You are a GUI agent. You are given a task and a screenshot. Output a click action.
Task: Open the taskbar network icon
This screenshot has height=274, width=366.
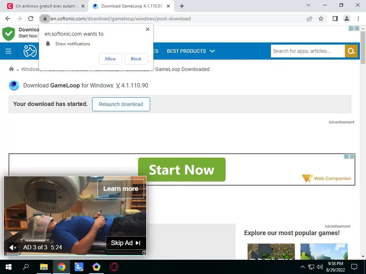coord(311,267)
